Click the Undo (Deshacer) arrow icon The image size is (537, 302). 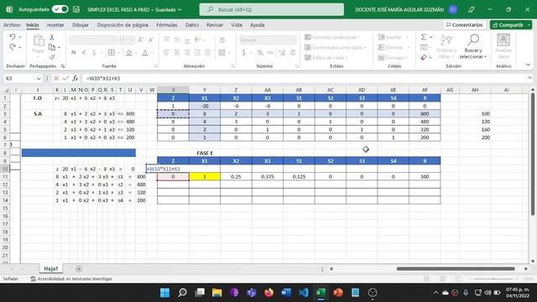point(13,37)
